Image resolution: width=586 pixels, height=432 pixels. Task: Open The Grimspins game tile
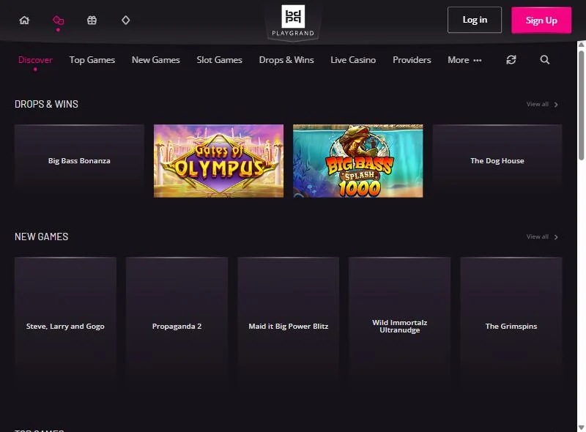pos(511,326)
